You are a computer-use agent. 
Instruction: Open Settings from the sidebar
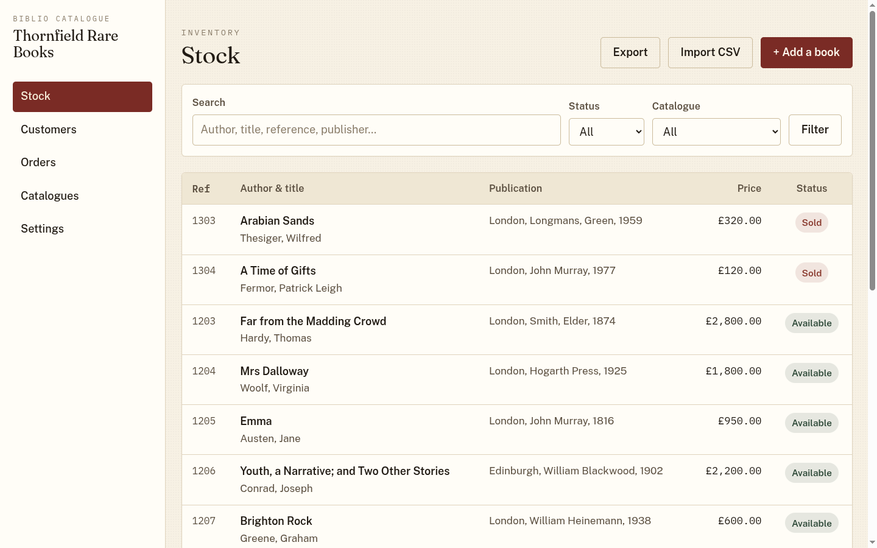[x=82, y=229]
